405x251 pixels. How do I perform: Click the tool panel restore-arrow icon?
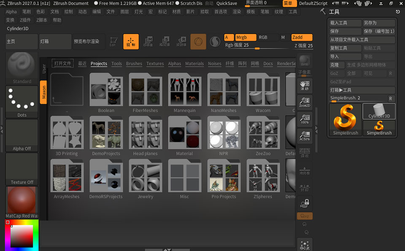click(398, 12)
